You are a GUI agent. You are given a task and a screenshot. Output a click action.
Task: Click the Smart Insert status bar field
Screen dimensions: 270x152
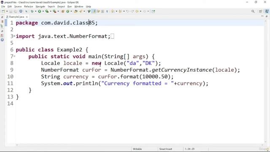pos(166,149)
